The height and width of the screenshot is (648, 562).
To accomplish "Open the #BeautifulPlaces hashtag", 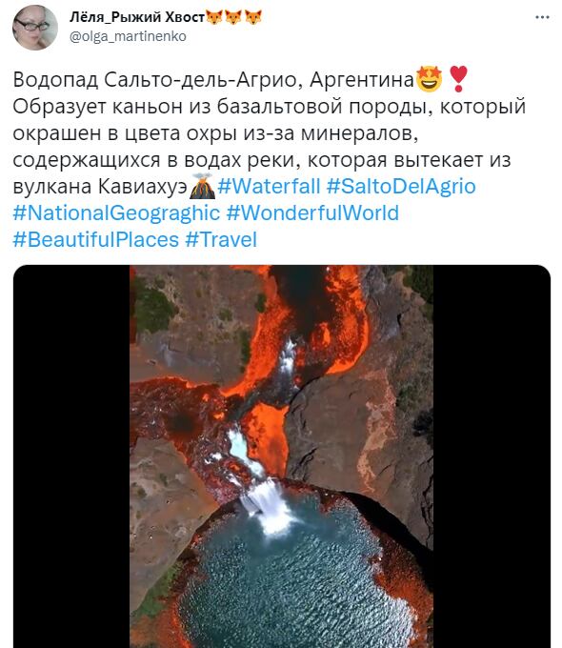I will 96,240.
